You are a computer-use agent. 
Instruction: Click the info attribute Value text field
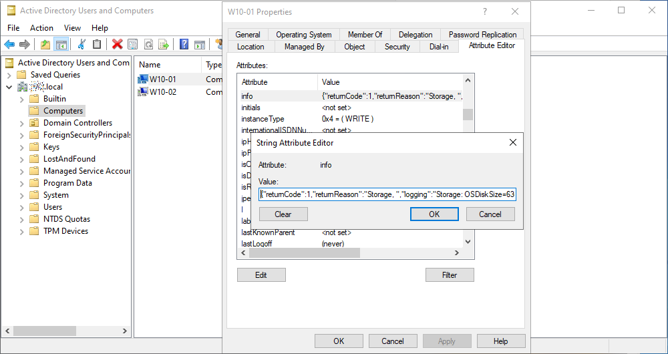tap(387, 194)
